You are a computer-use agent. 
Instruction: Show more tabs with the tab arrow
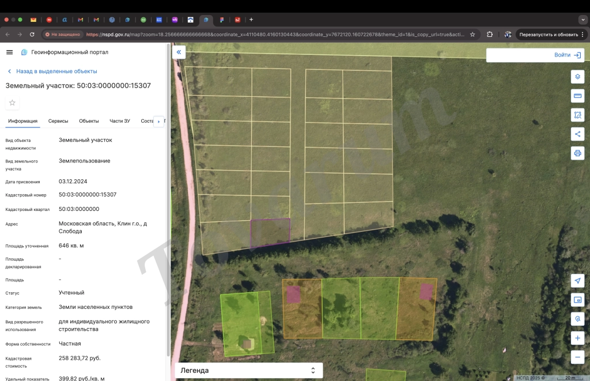pos(159,121)
